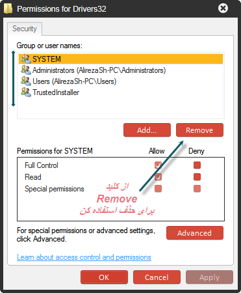Check the Full Control Deny checkbox

pyautogui.click(x=197, y=165)
